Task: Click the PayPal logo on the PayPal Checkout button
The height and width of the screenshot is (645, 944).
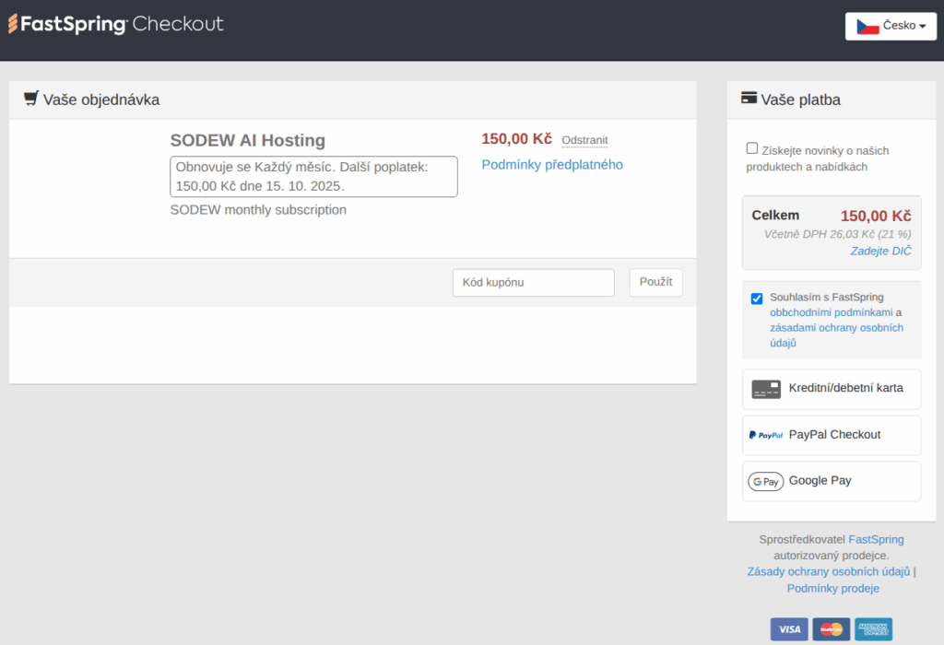Action: [766, 434]
